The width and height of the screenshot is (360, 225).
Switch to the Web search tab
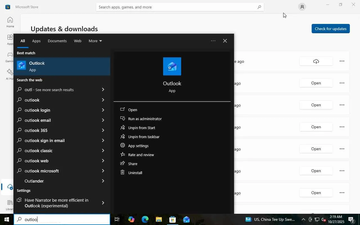click(78, 41)
